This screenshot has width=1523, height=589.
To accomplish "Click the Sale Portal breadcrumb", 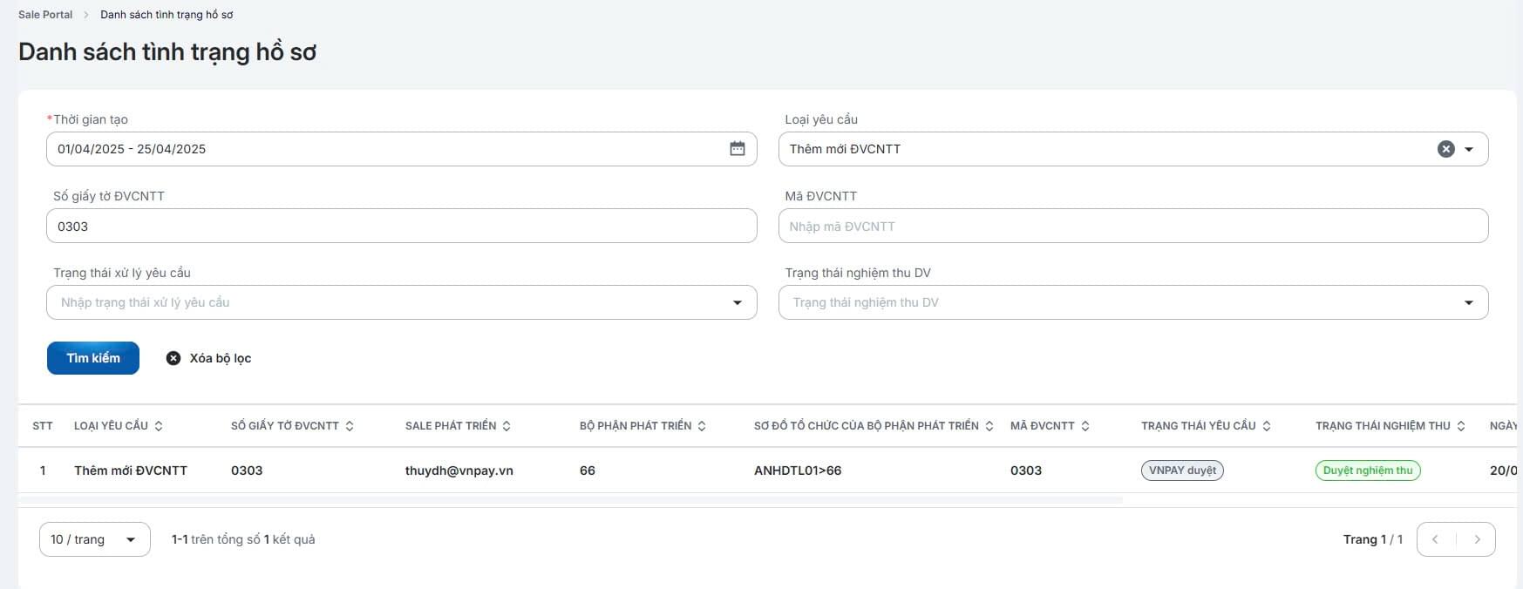I will 45,15.
